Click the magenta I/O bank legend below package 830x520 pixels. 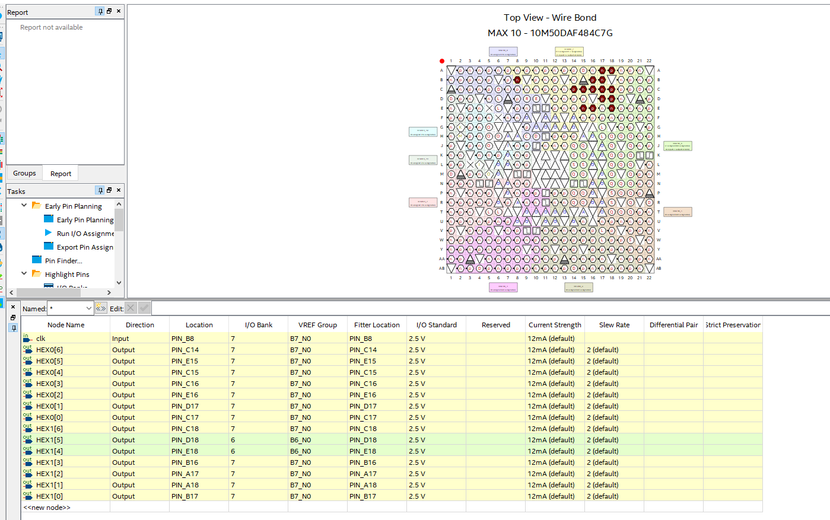[503, 288]
